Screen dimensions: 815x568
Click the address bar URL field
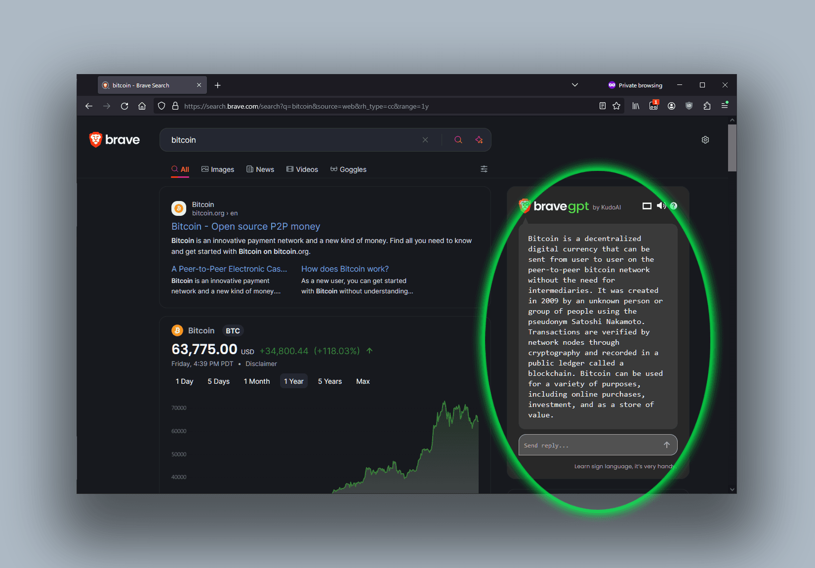[389, 106]
